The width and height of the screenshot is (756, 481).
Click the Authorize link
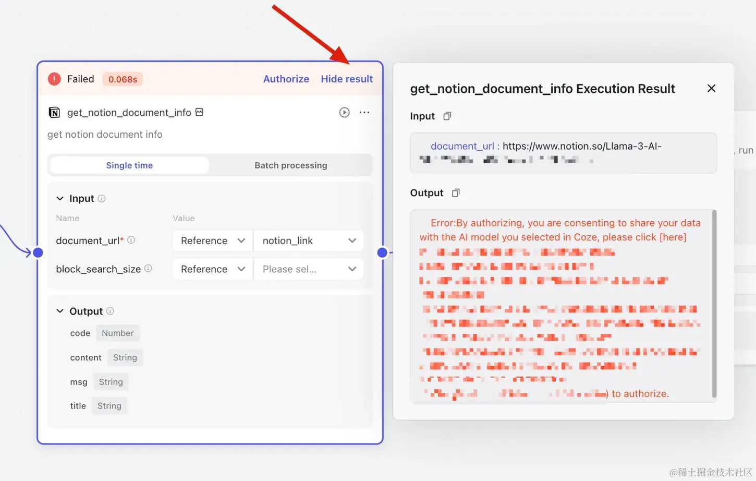pyautogui.click(x=286, y=79)
